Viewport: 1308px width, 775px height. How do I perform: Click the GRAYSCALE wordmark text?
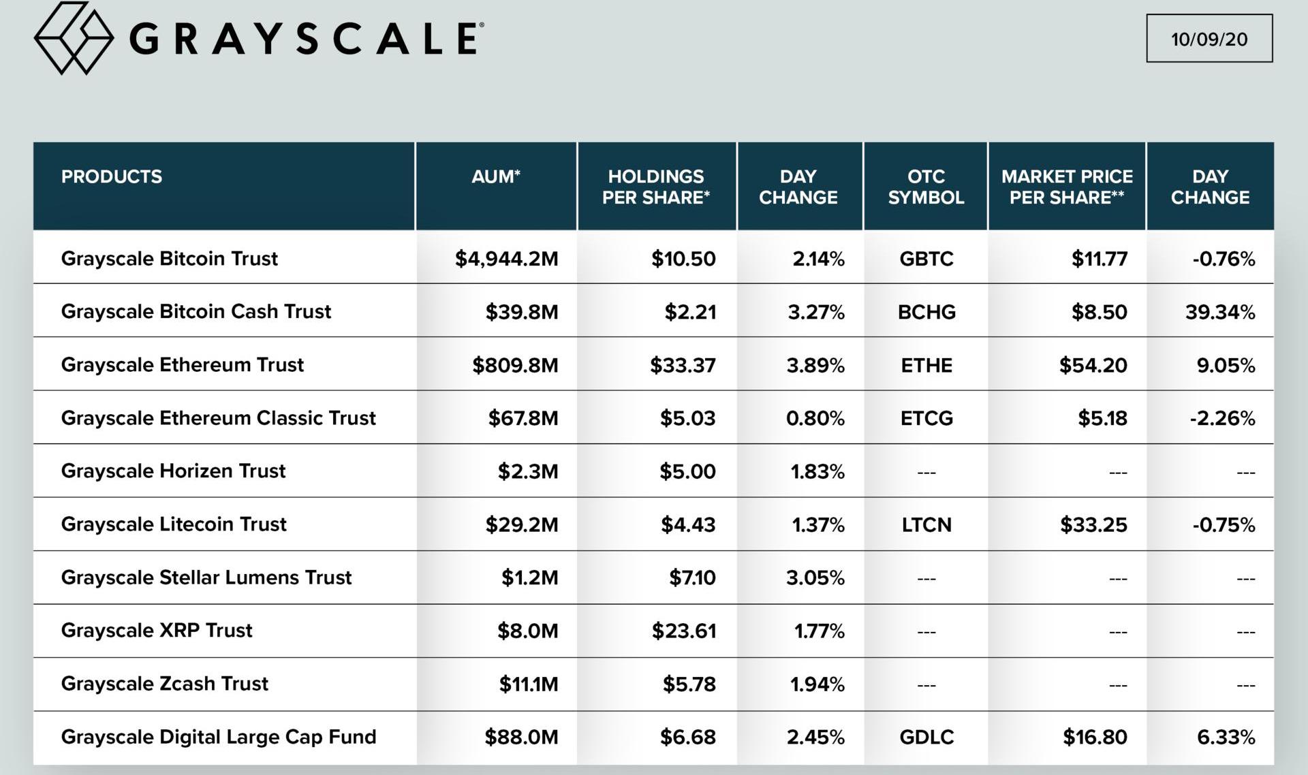click(x=306, y=39)
